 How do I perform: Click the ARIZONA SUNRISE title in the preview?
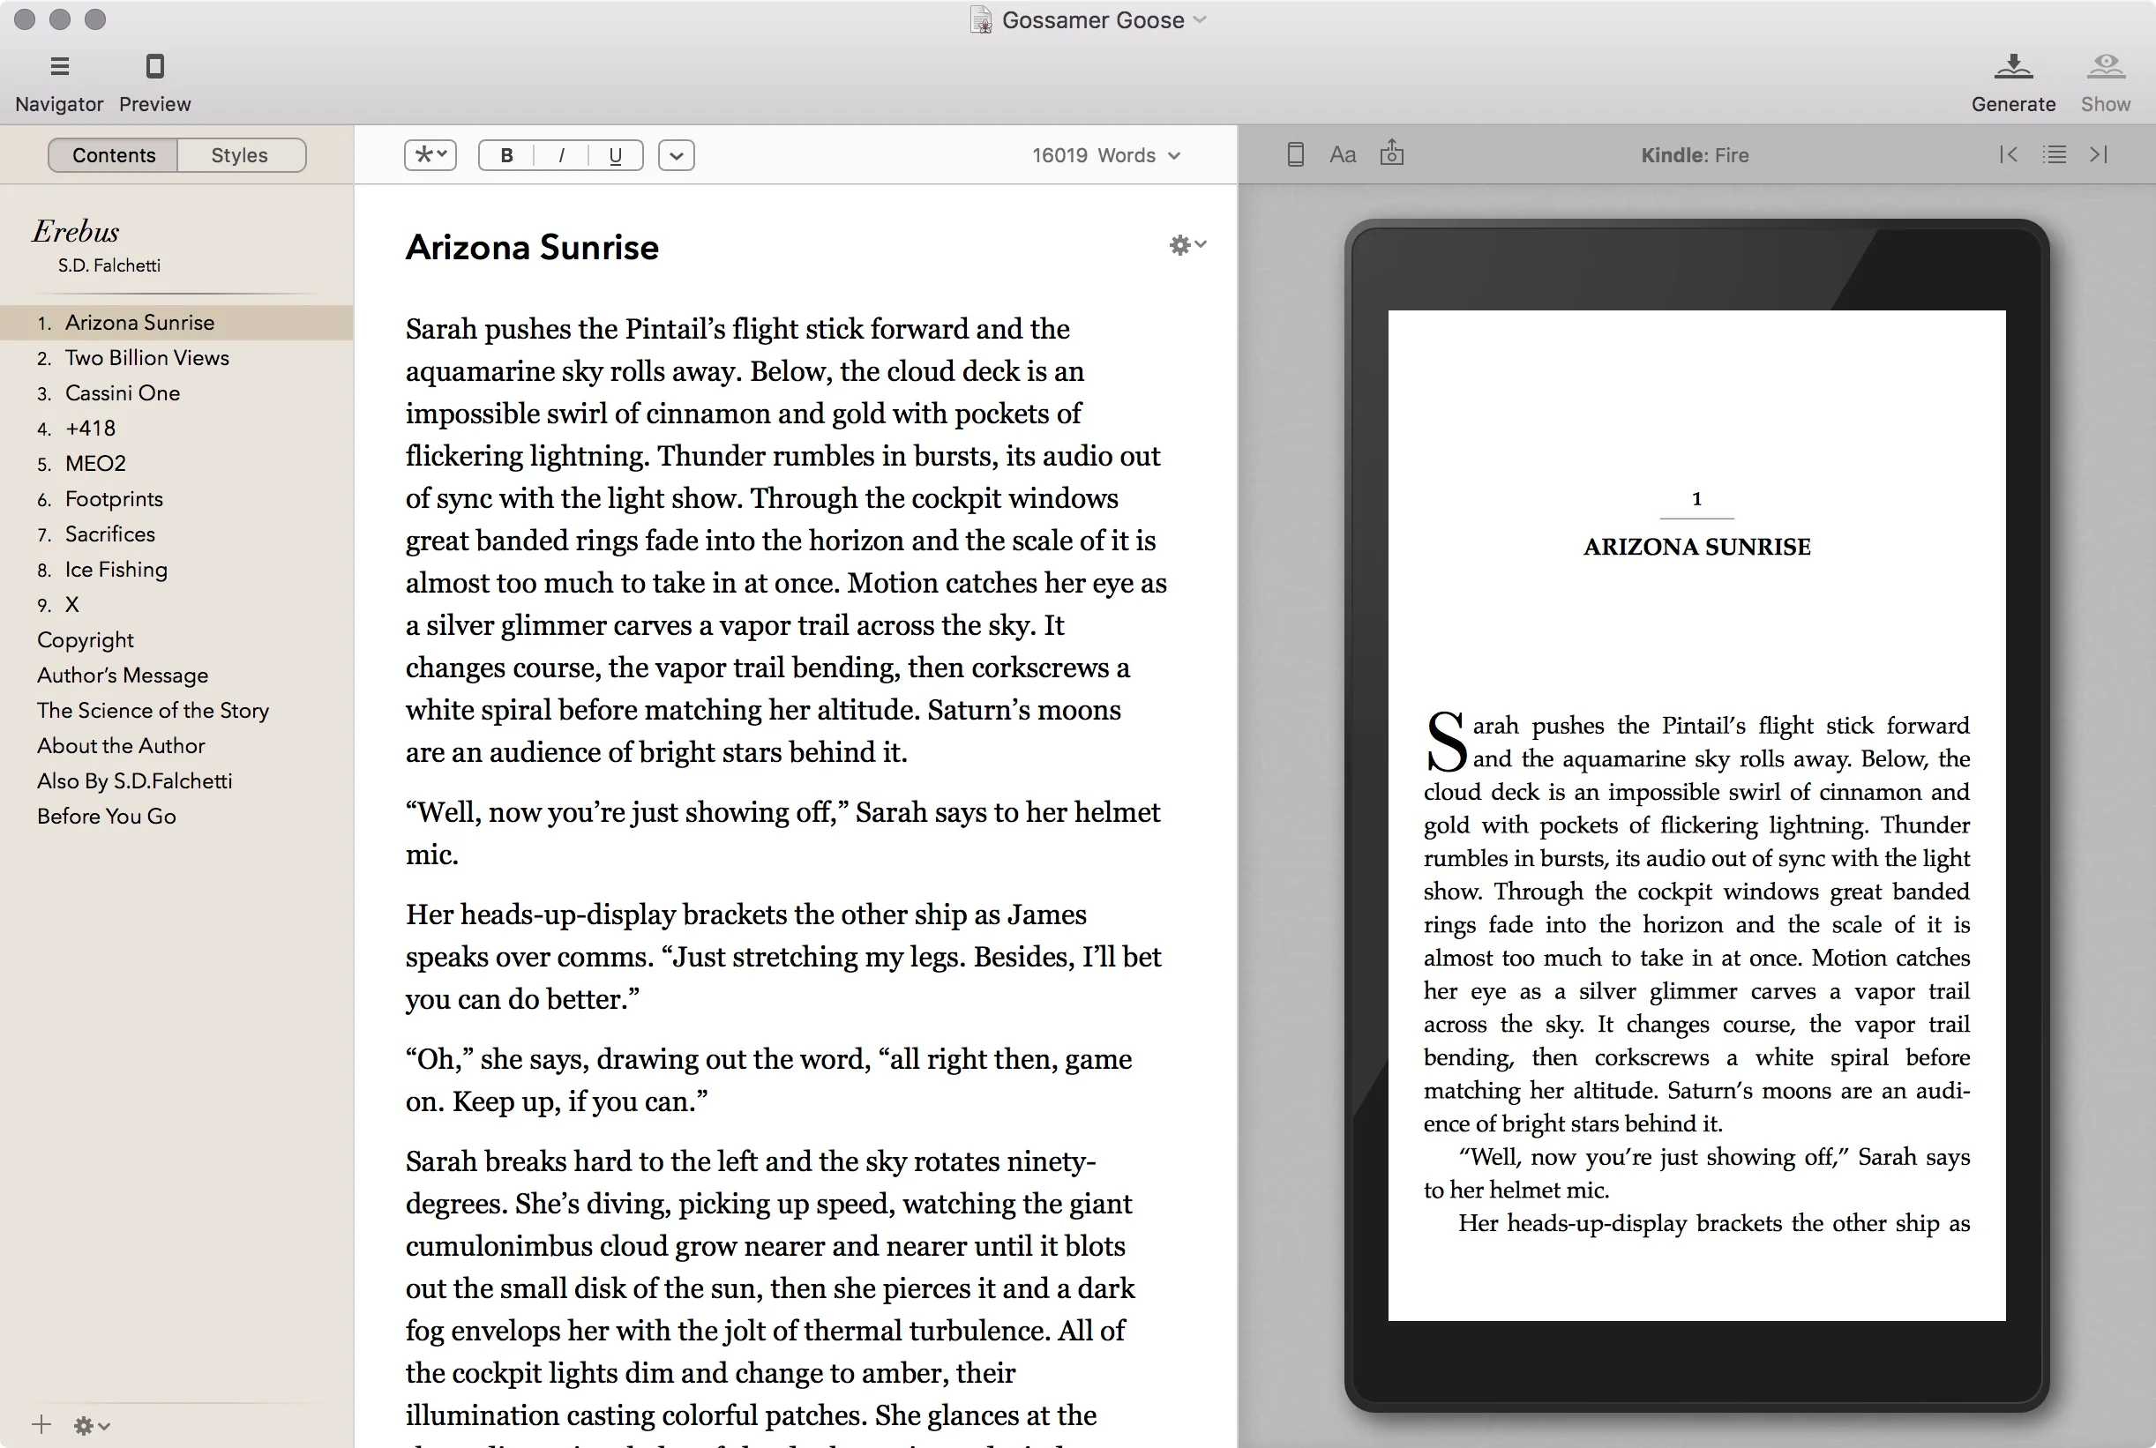[1696, 547]
